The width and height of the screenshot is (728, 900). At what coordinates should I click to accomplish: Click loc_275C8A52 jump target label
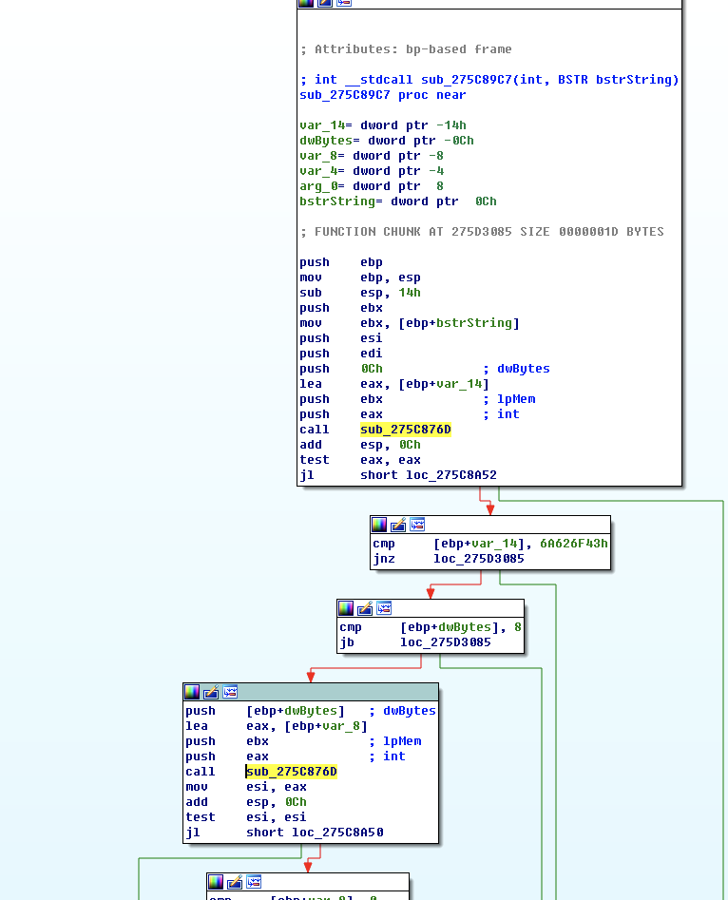pos(451,475)
